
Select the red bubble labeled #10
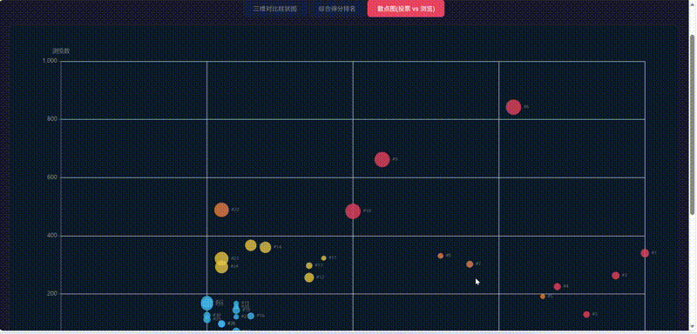coord(353,211)
